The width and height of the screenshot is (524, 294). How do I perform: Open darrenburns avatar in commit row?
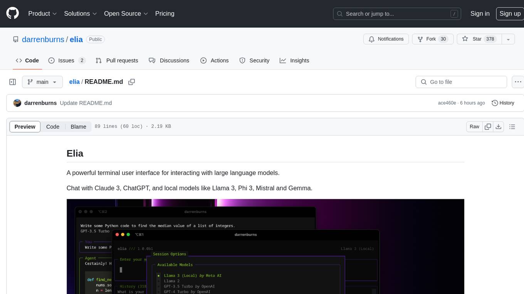pos(17,103)
